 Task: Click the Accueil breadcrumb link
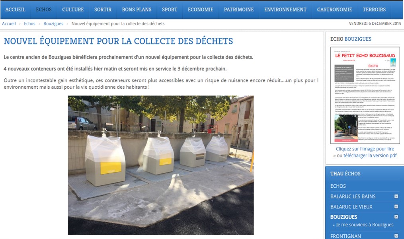pos(9,24)
